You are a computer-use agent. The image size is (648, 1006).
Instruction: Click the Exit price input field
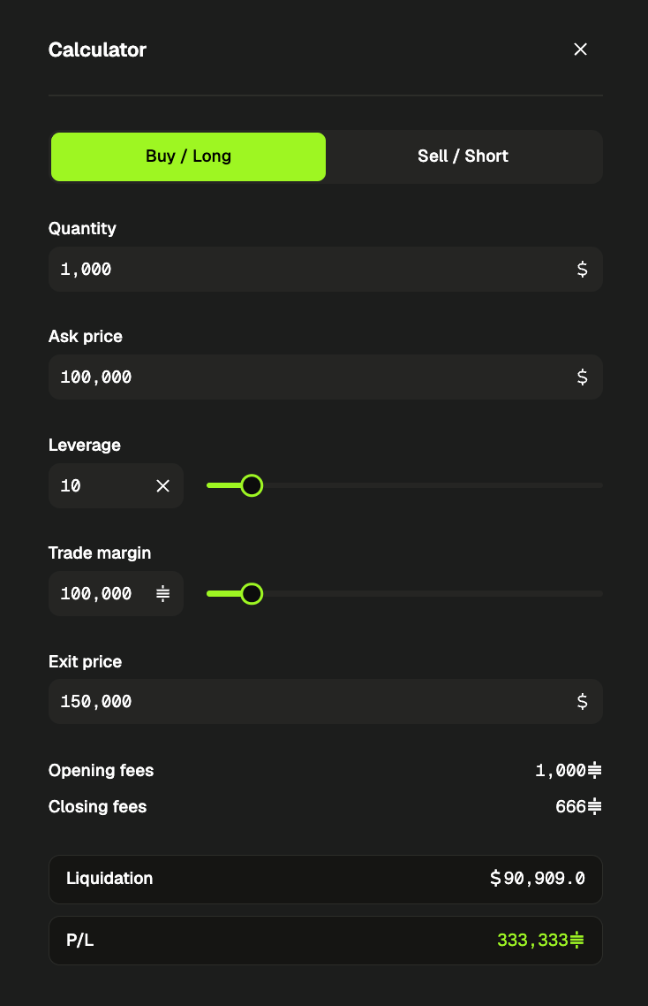tap(326, 701)
